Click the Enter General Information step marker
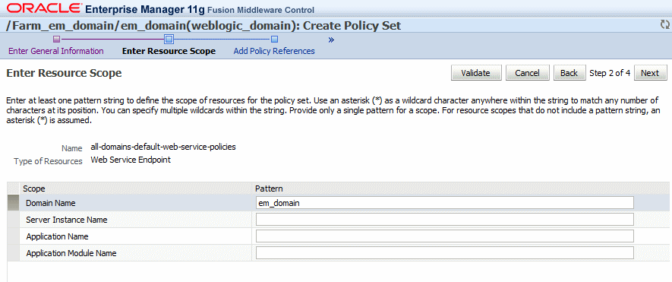Screen dimensions: 672x282 56,40
